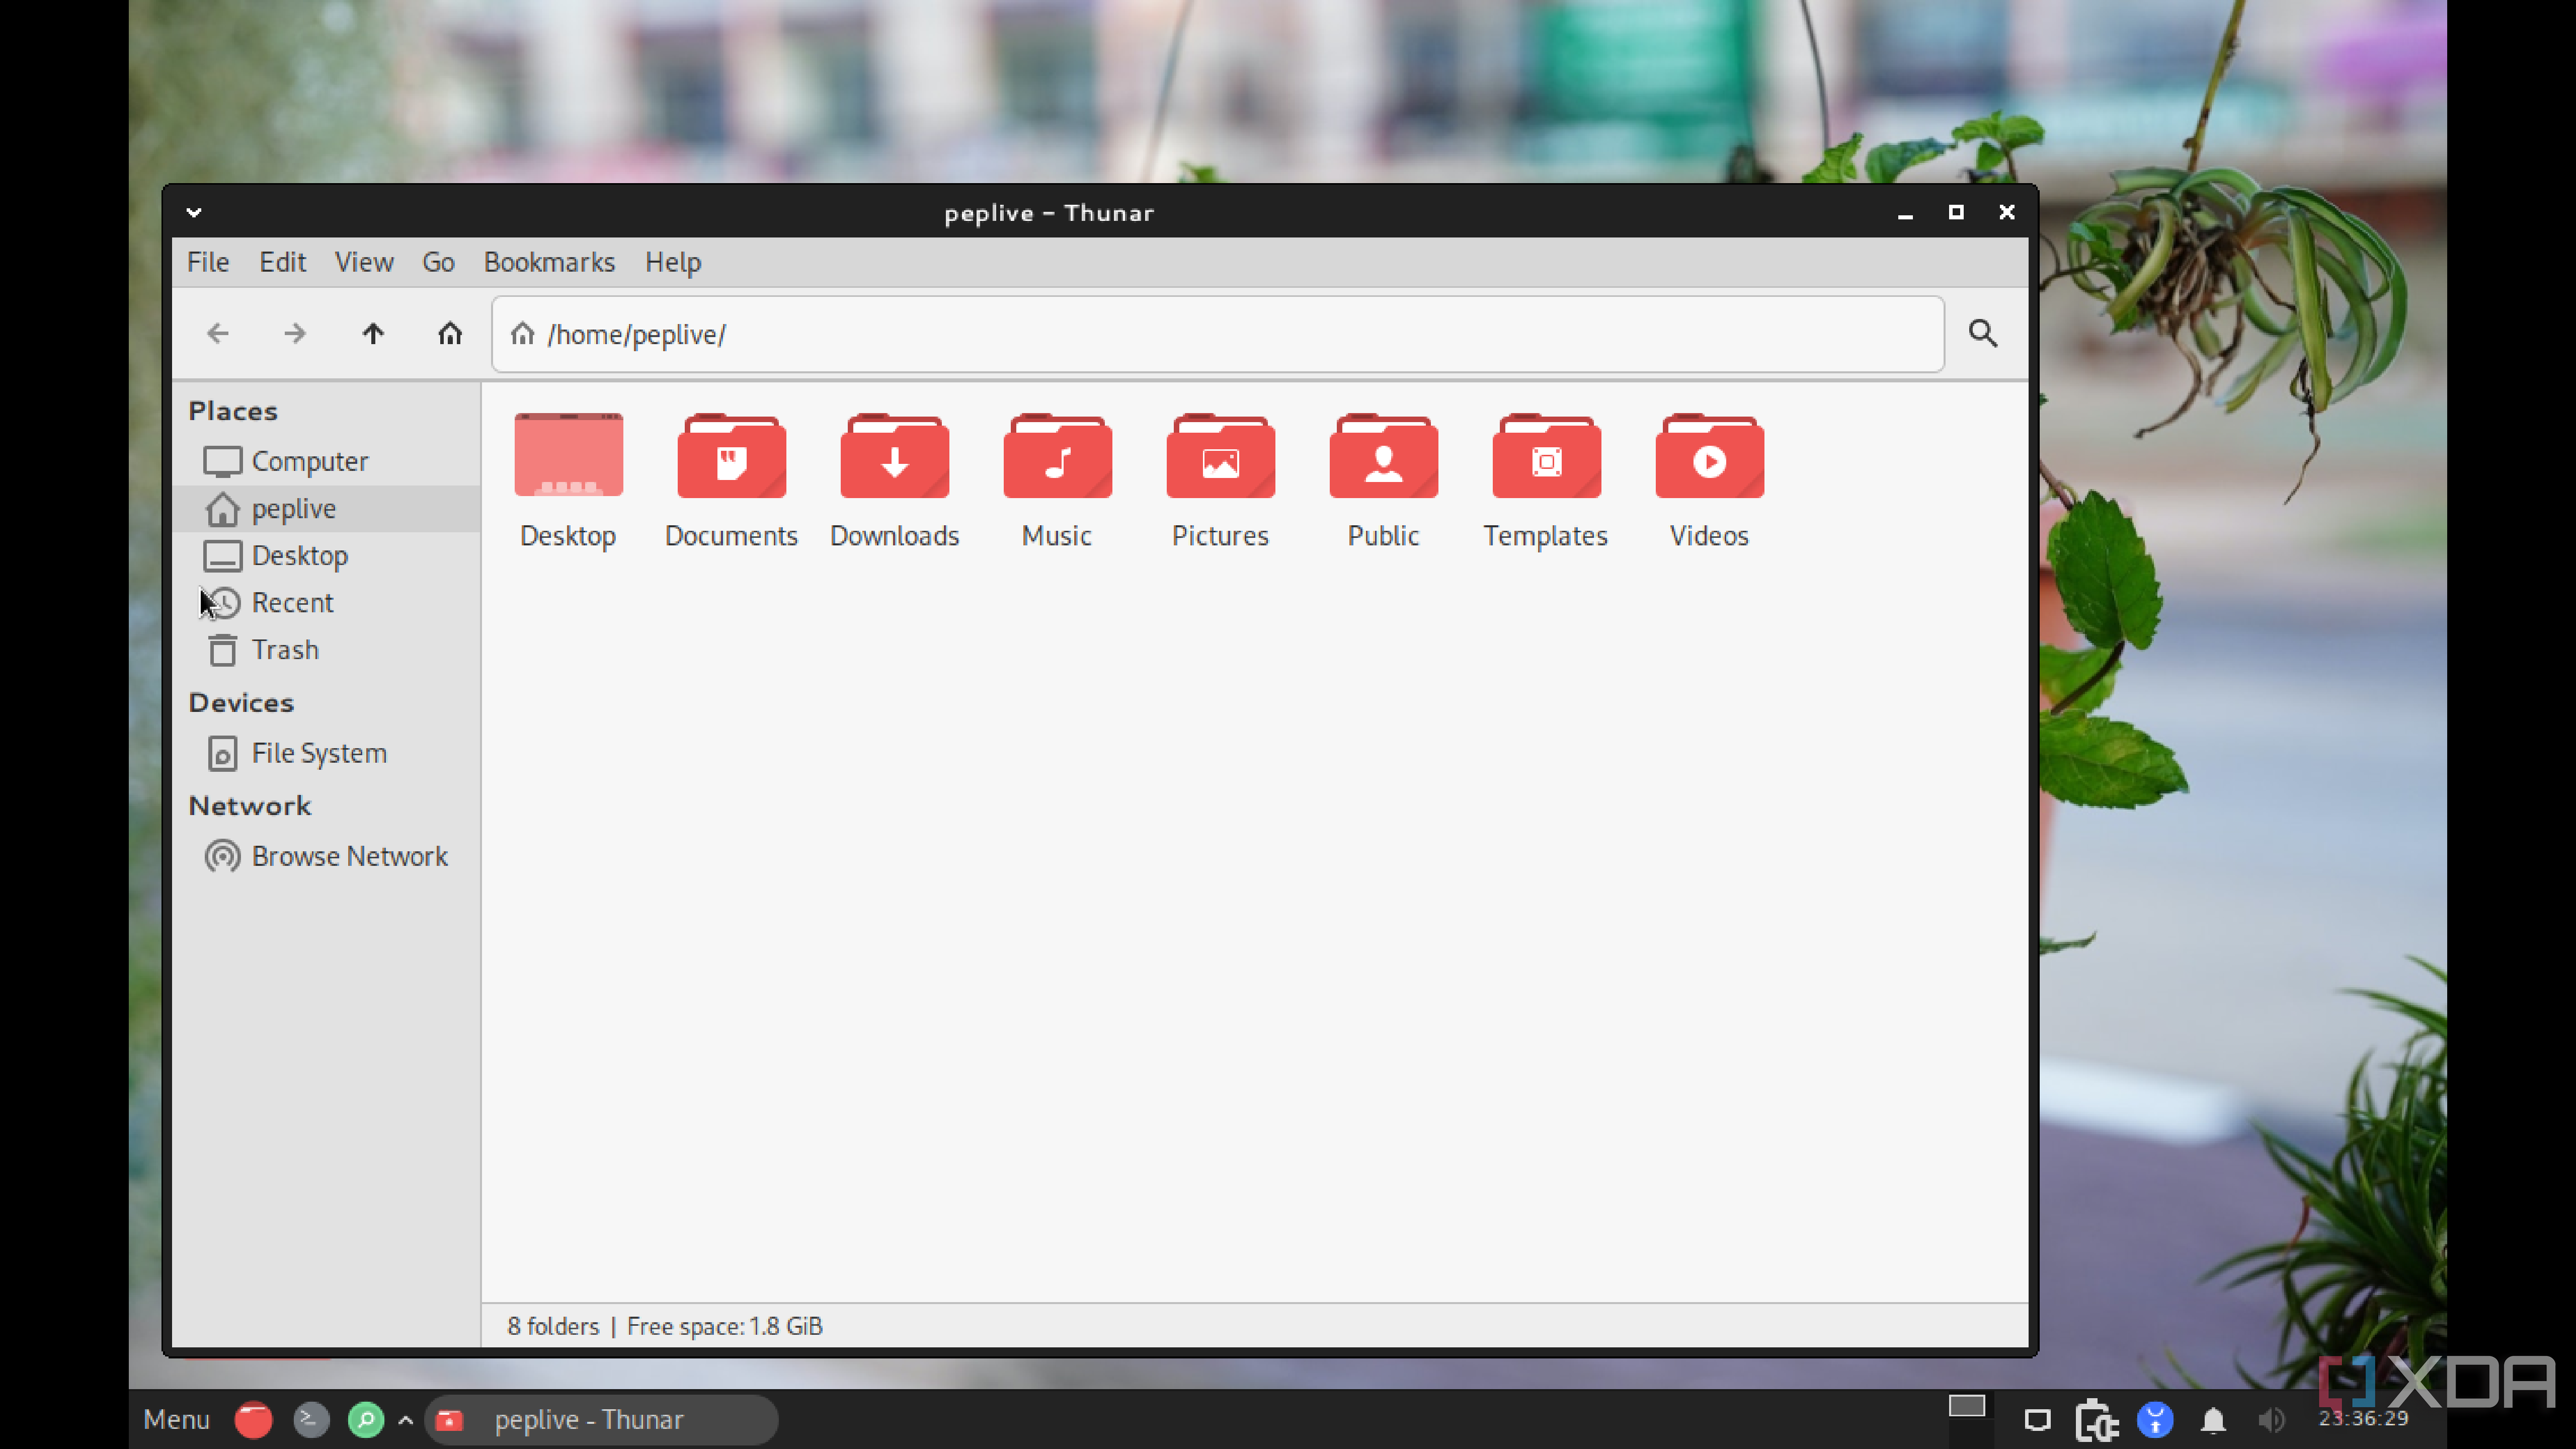This screenshot has width=2576, height=1449.
Task: Open the notifications bell icon
Action: click(2213, 1420)
